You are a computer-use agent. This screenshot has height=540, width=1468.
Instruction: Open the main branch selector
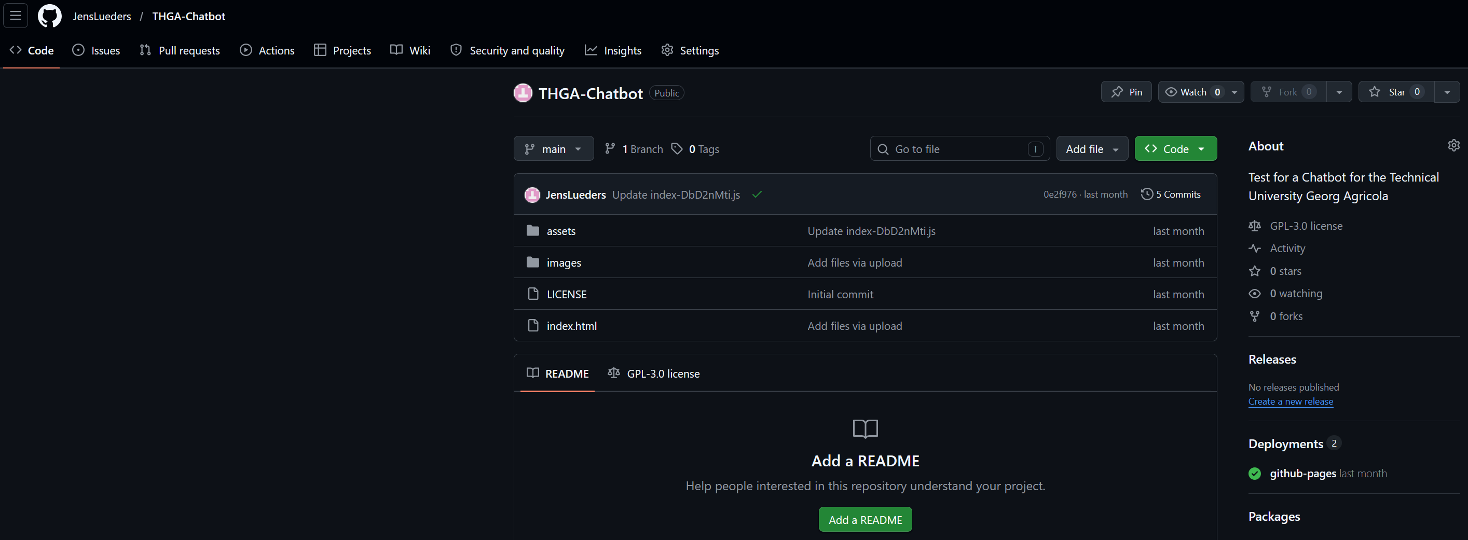(x=553, y=149)
